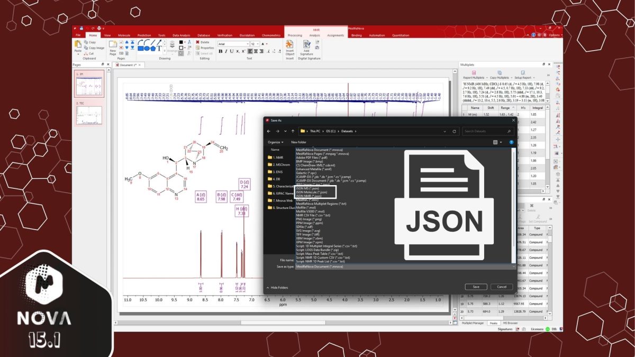Pick the white outline color swatch

[x=180, y=48]
